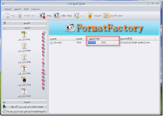Viewport: 163px width, 116px height.
Task: Click the FormatFactory banner logo
Action: [x=104, y=27]
